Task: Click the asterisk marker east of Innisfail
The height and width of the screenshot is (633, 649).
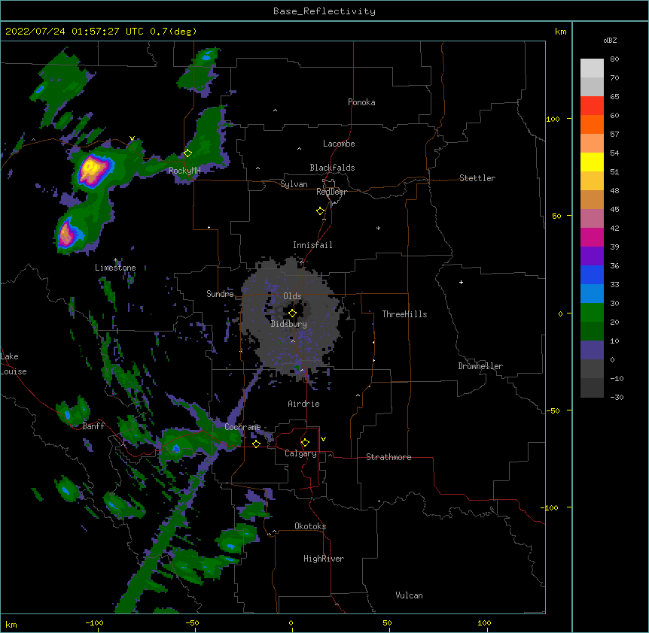Action: tap(378, 228)
